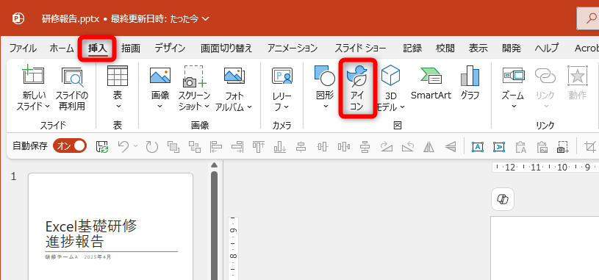Screen dimensions: 599x280
Task: Switch to the ホーム tab
Action: [62, 48]
